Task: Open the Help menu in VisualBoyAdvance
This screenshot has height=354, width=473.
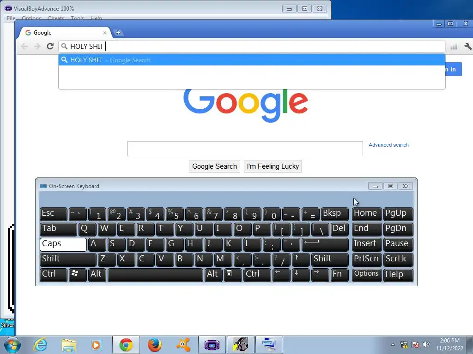Action: click(96, 18)
